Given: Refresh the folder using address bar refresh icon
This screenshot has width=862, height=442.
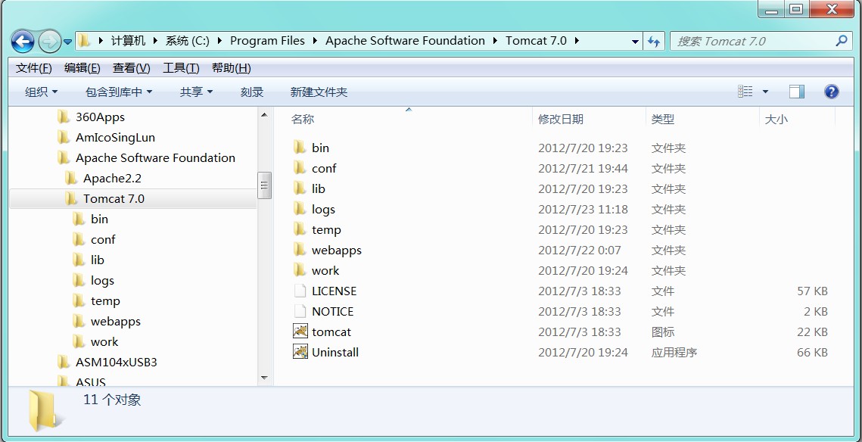Looking at the screenshot, I should [x=654, y=41].
